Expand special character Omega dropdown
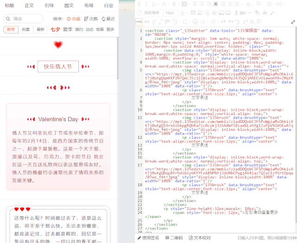 189,22
